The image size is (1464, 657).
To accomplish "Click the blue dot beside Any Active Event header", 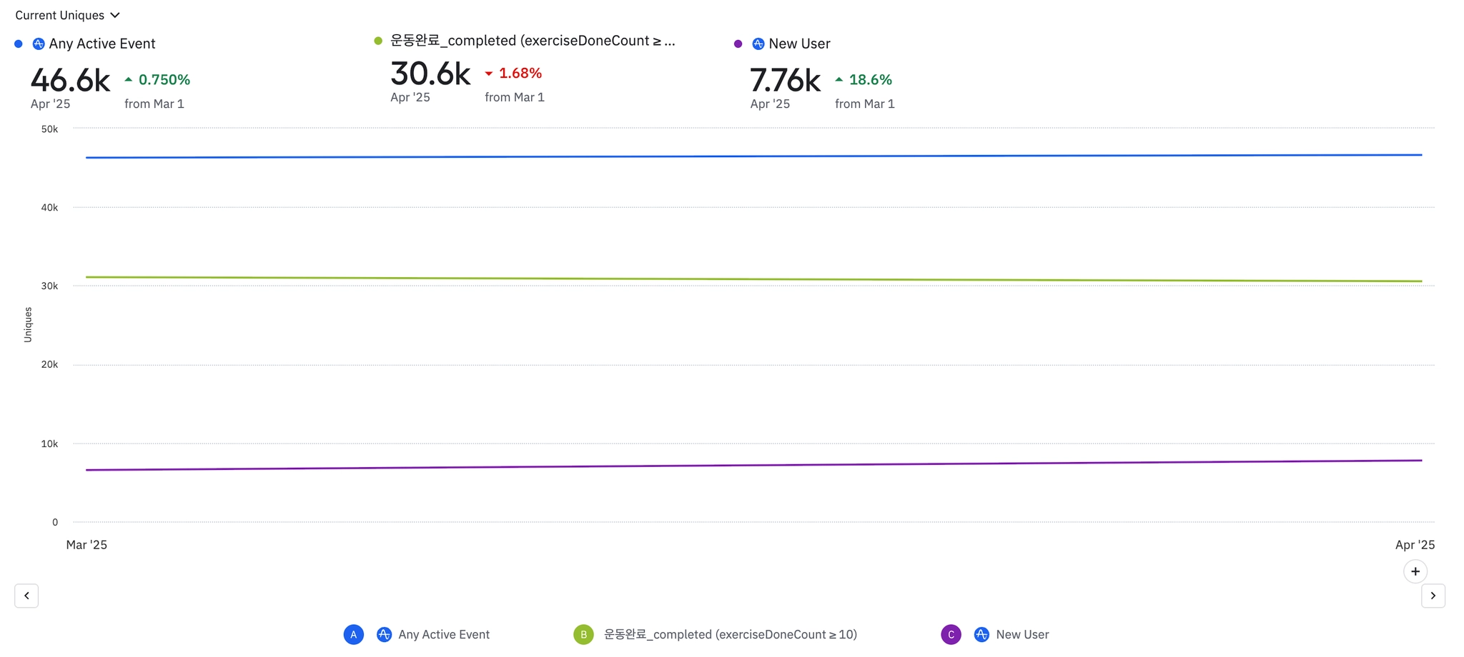I will [x=19, y=44].
